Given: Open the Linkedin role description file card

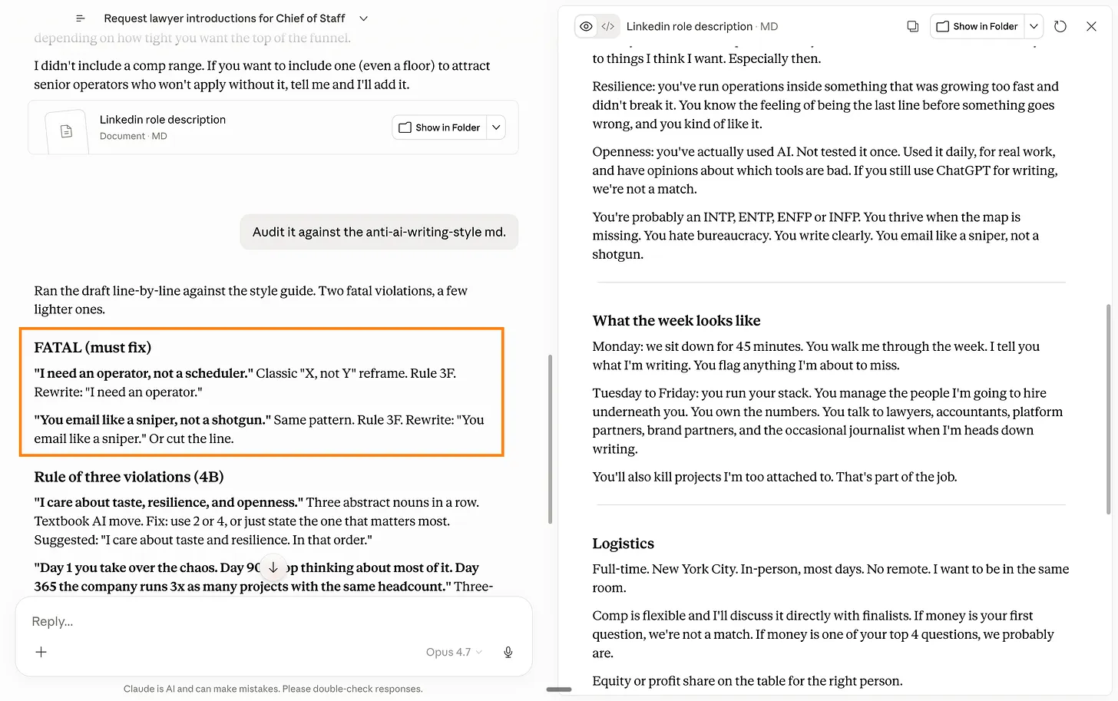Looking at the screenshot, I should tap(273, 127).
